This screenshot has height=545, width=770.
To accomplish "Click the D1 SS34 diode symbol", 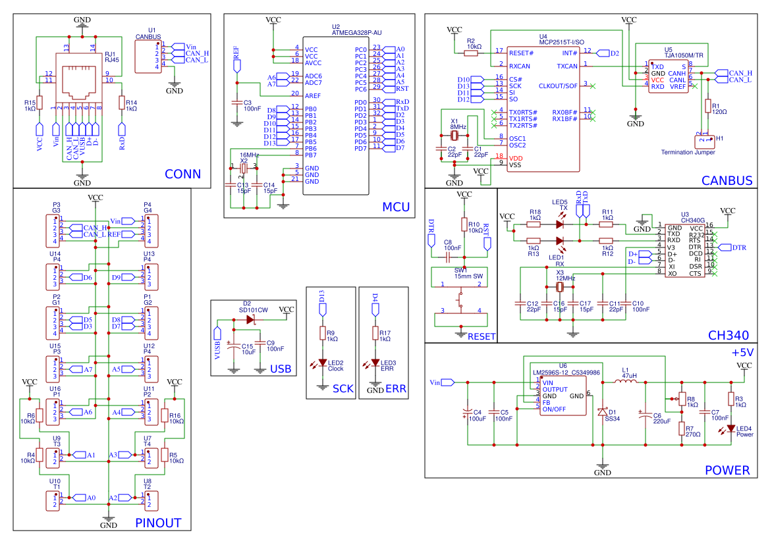I will [603, 412].
